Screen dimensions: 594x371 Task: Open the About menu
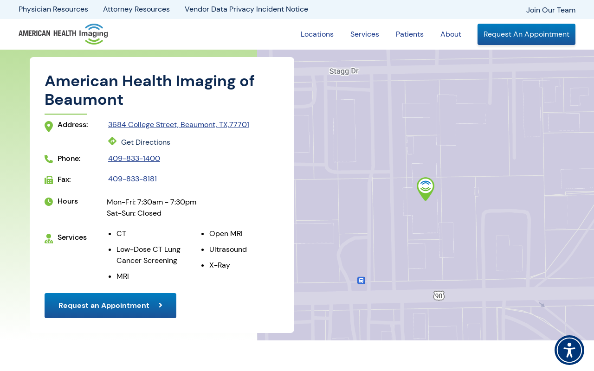coord(451,34)
